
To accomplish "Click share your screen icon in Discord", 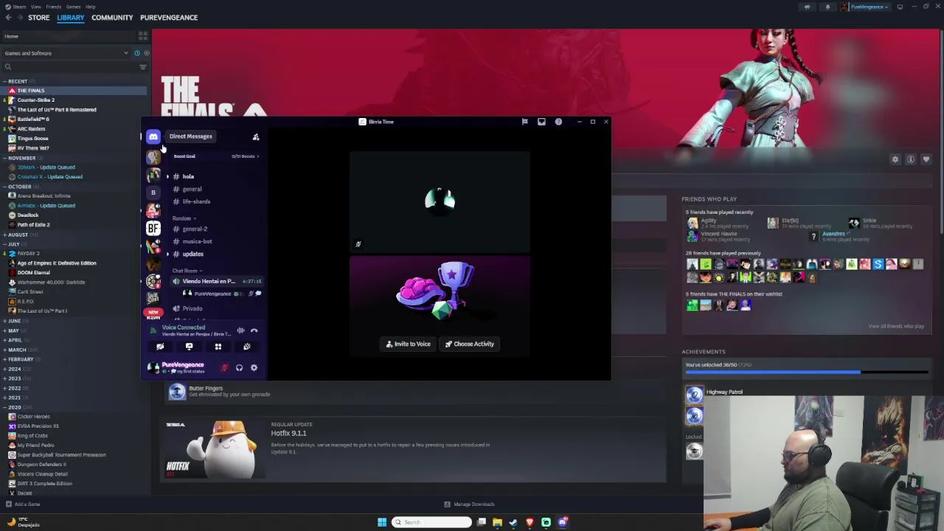I will (189, 347).
